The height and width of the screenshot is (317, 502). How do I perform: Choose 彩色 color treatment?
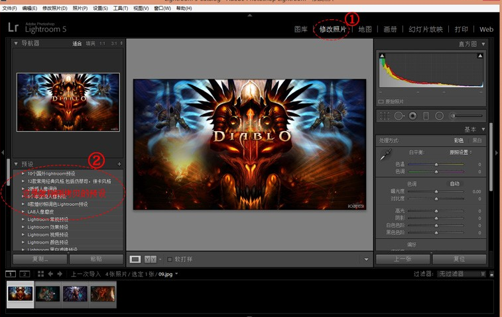tap(458, 140)
